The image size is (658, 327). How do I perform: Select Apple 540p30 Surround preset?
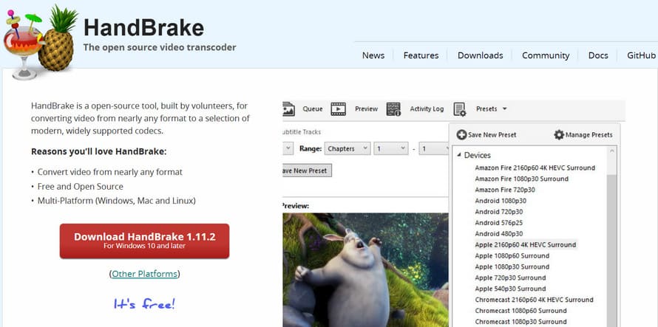click(510, 289)
